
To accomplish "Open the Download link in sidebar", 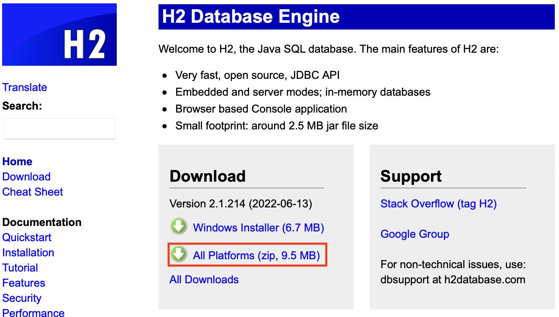I will (26, 177).
